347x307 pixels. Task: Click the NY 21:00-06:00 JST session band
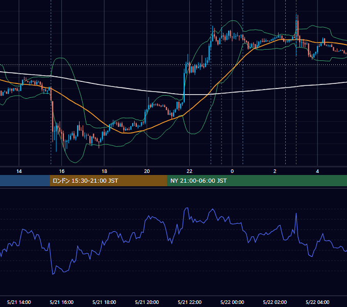[257, 181]
